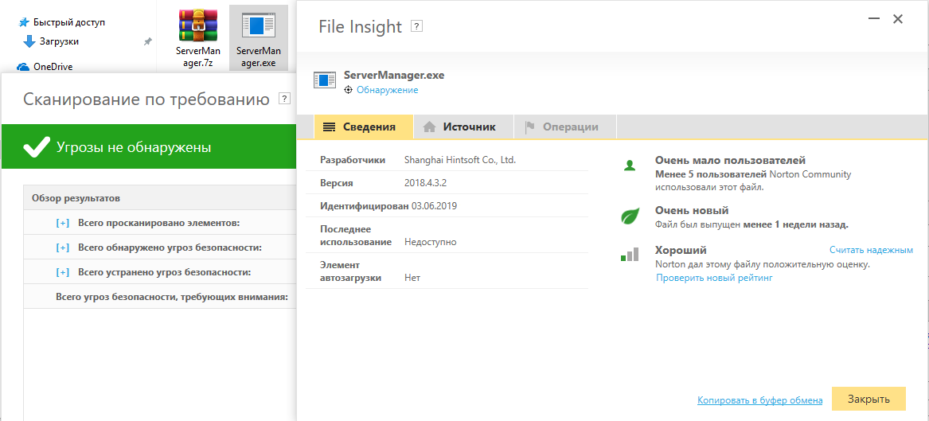
Task: Click the user icon for Очень мало пользователей
Action: (629, 166)
